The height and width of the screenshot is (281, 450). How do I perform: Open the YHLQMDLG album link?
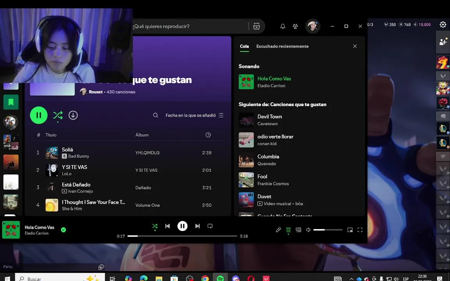pyautogui.click(x=148, y=153)
